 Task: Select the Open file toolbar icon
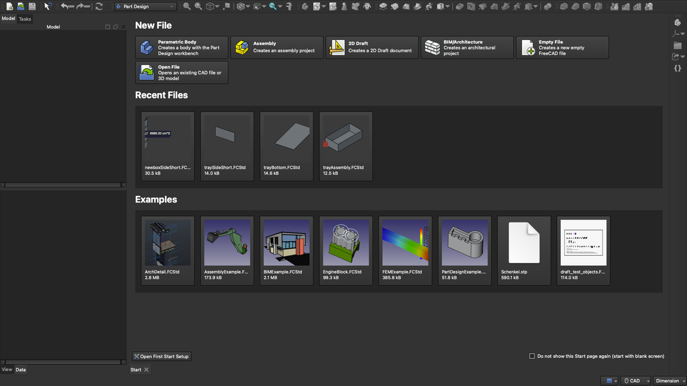point(19,5)
